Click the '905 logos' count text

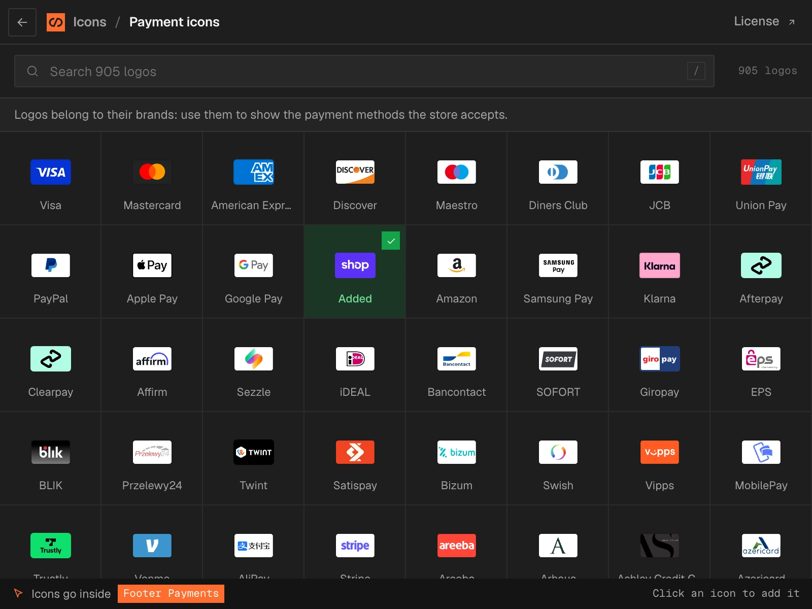[767, 71]
